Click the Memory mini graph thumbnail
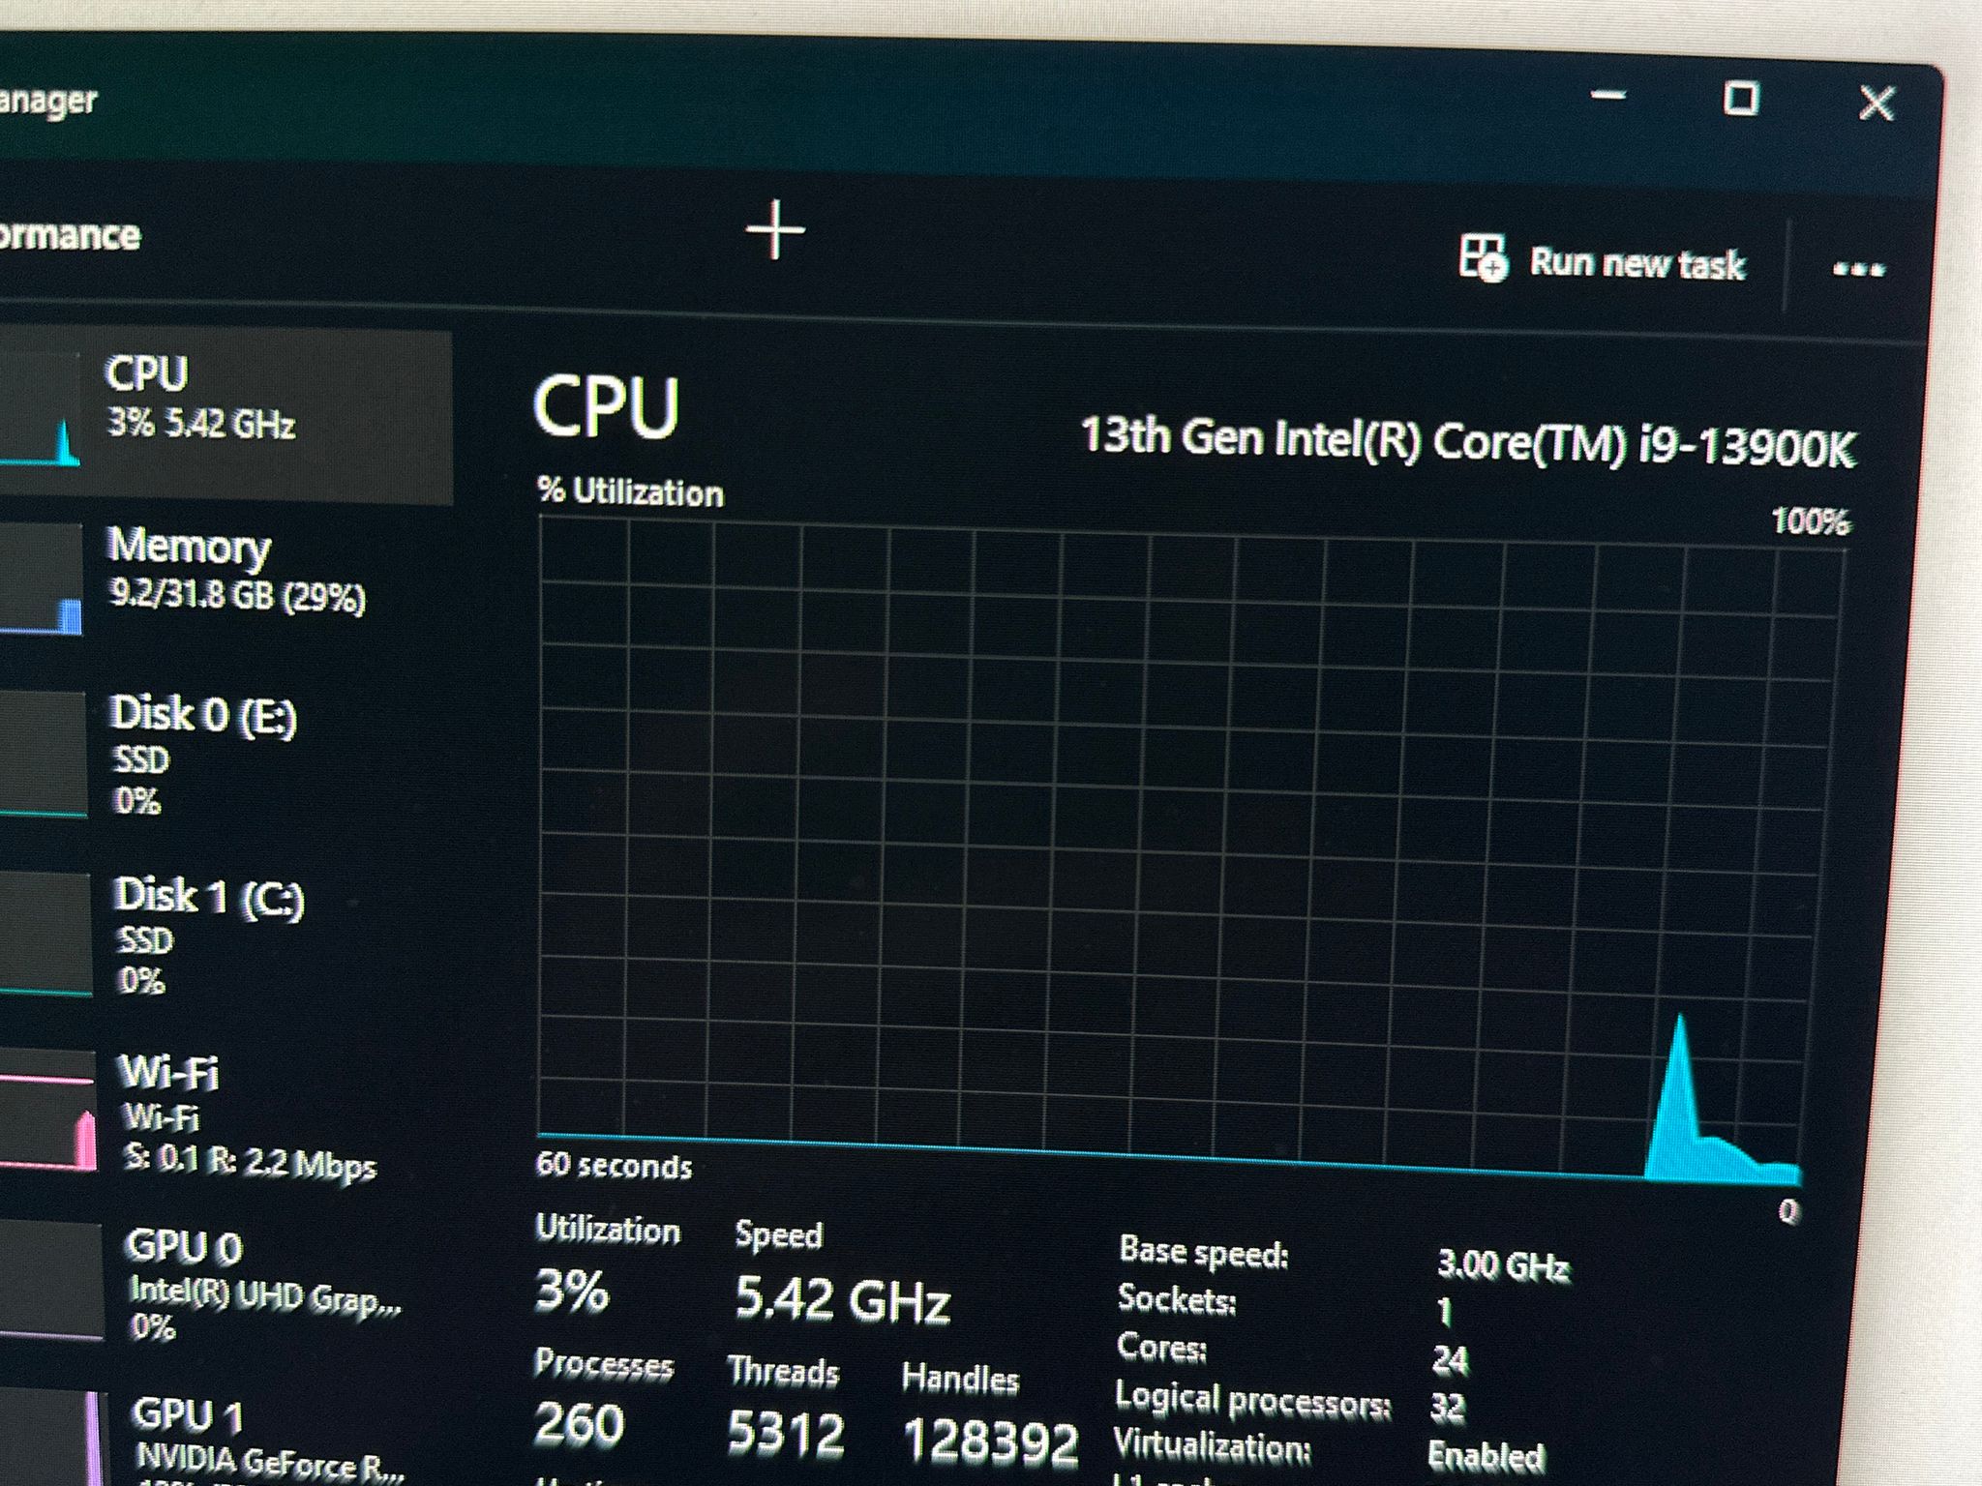 (x=42, y=579)
